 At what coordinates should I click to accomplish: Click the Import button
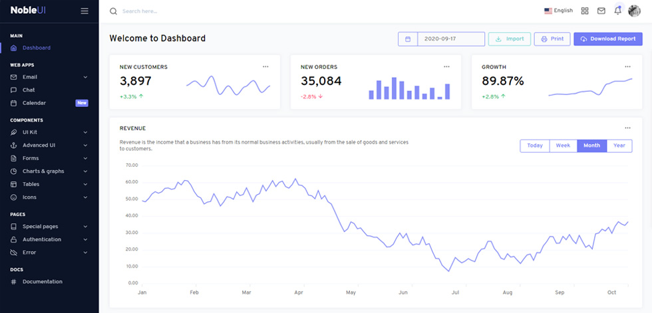510,39
